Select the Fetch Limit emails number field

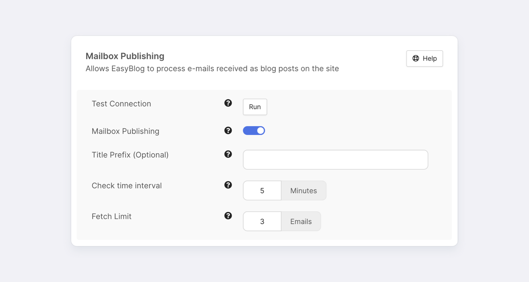262,221
